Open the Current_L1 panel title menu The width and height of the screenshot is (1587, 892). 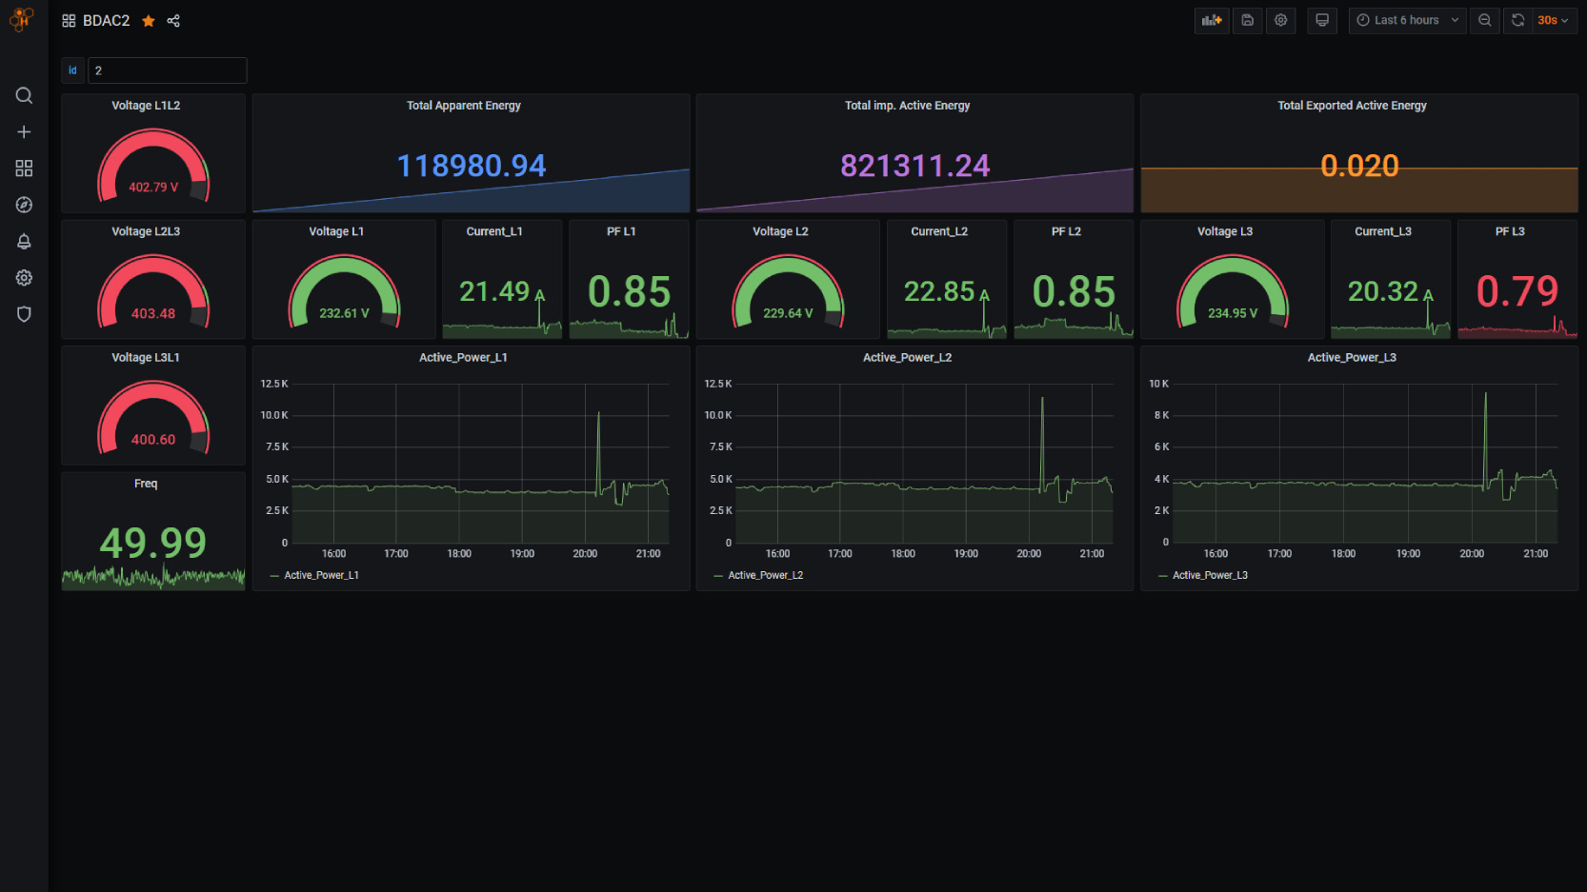point(494,231)
